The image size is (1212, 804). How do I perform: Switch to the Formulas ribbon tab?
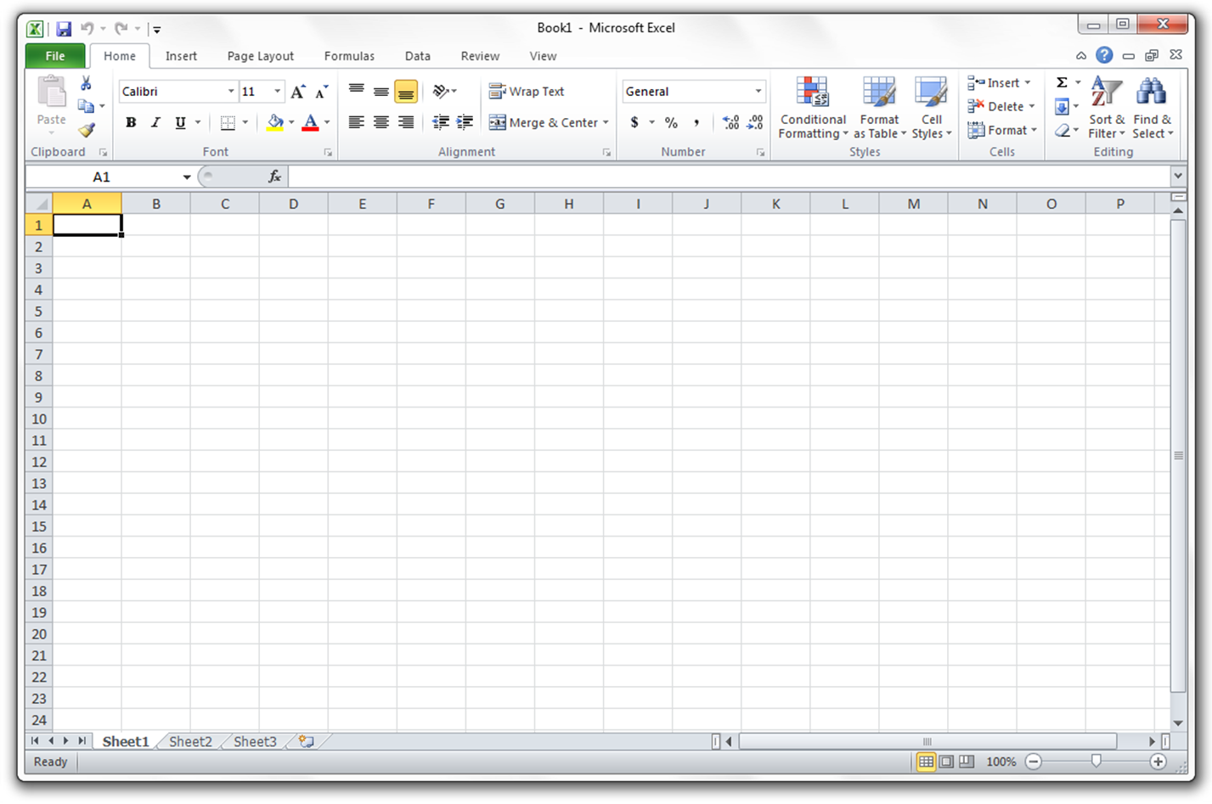(349, 56)
